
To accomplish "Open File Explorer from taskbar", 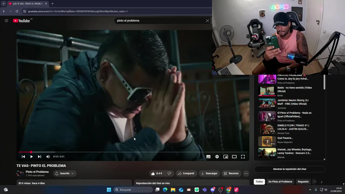I will point(173,190).
